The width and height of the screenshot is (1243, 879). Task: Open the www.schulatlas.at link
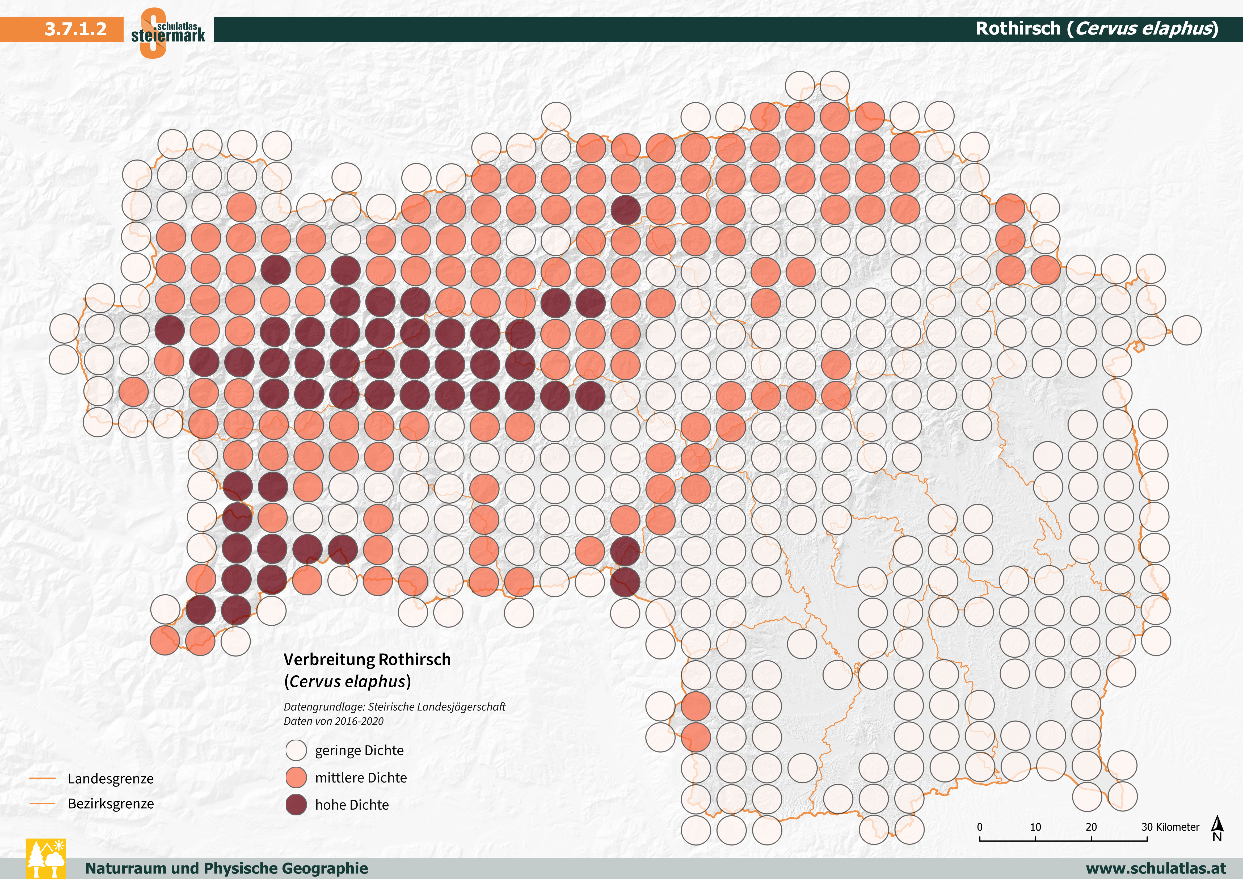1156,868
